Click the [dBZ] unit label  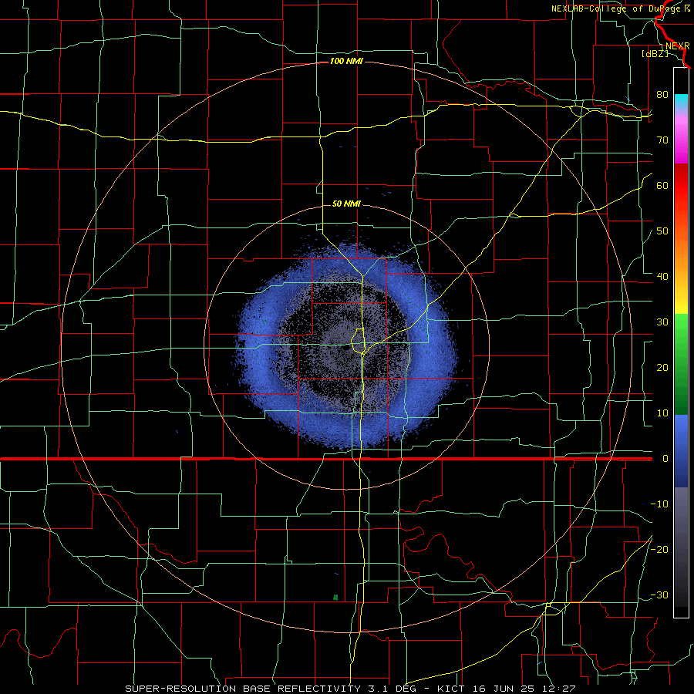[655, 54]
